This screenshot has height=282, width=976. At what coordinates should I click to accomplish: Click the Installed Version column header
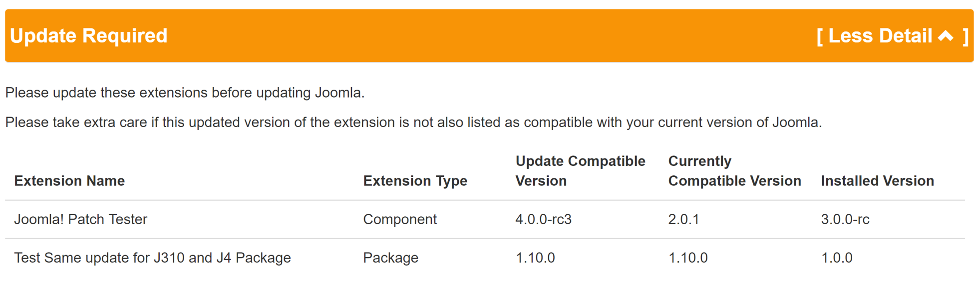(x=877, y=181)
